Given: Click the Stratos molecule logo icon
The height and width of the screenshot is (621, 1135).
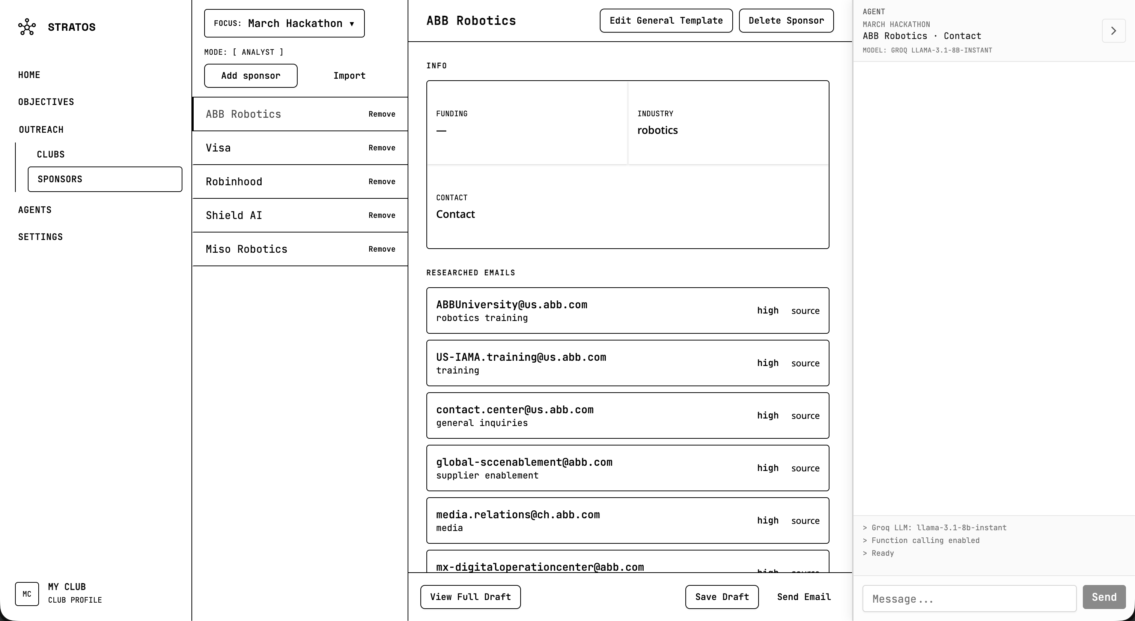Looking at the screenshot, I should 27,27.
